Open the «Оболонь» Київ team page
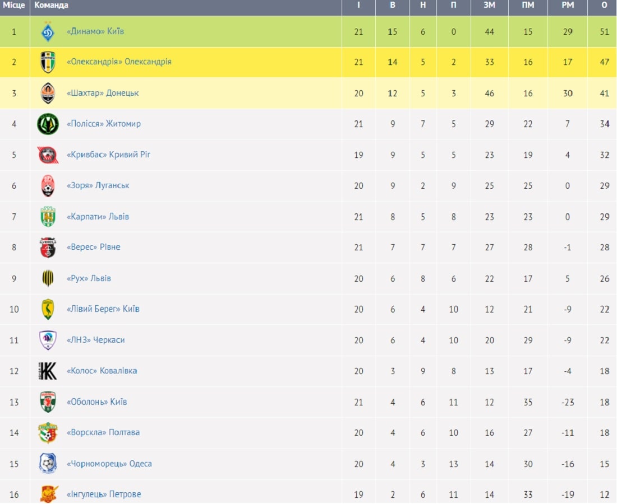 coord(97,402)
